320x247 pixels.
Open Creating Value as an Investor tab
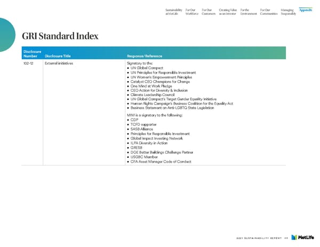pyautogui.click(x=228, y=12)
